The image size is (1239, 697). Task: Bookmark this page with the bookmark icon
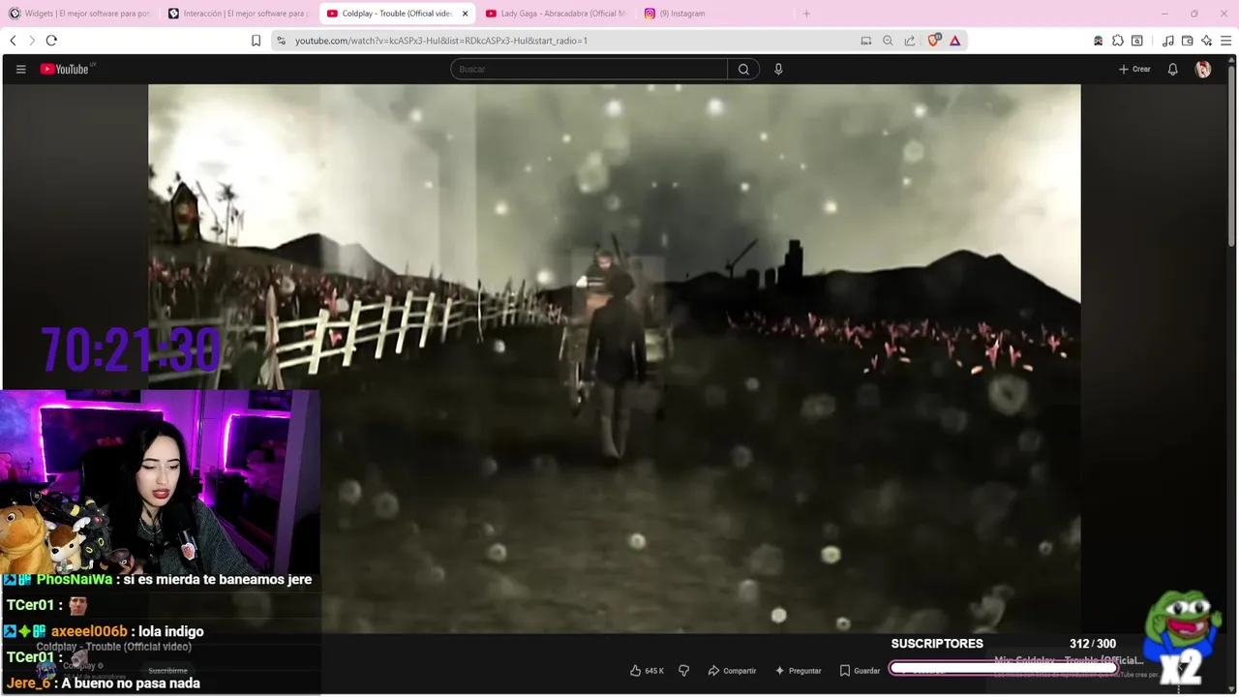pyautogui.click(x=256, y=41)
